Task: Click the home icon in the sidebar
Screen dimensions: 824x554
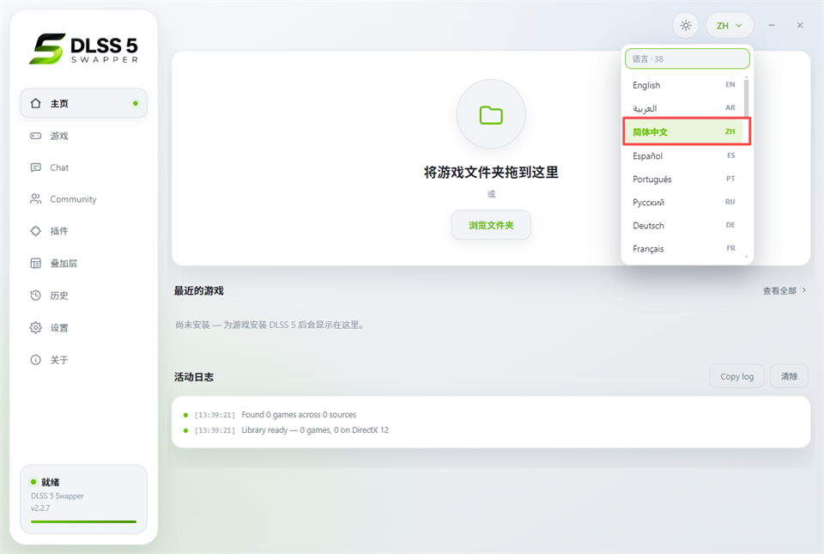Action: [36, 103]
